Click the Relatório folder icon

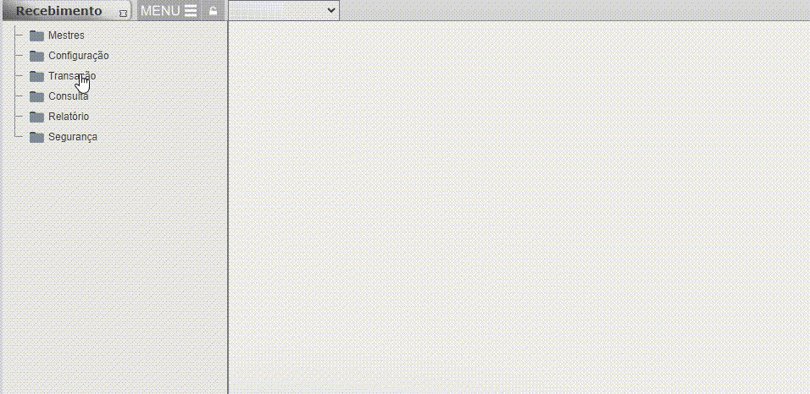[36, 117]
